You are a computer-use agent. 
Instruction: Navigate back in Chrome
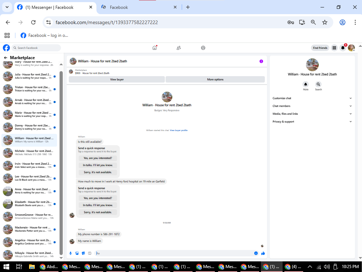(8, 22)
